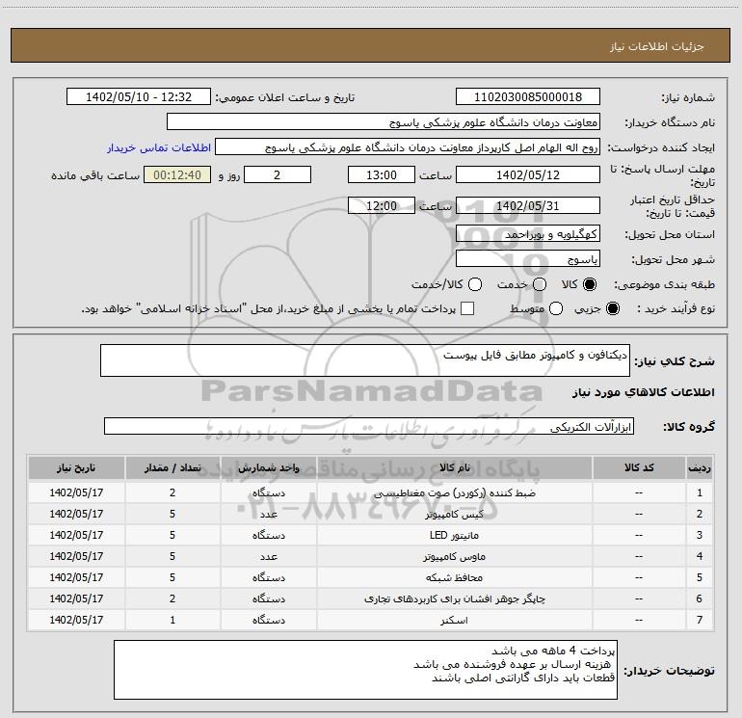
Task: Open اطلاعات تماس خریدار link
Action: [x=159, y=147]
